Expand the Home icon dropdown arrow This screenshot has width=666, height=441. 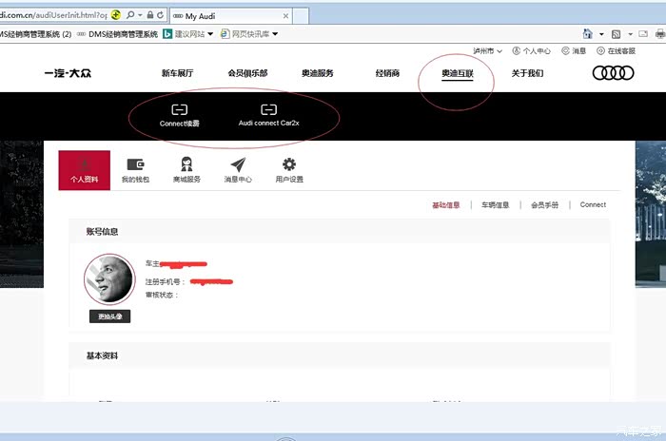601,34
